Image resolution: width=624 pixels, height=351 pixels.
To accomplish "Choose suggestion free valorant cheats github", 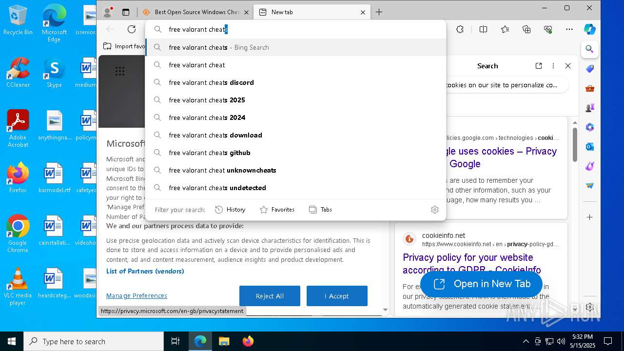I will [x=296, y=153].
